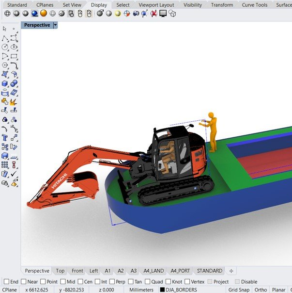
Task: Click the Explode tool icon
Action: [x=14, y=102]
